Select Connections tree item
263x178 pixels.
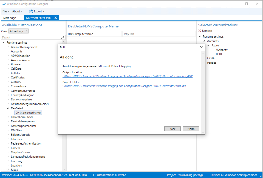tap(19, 86)
